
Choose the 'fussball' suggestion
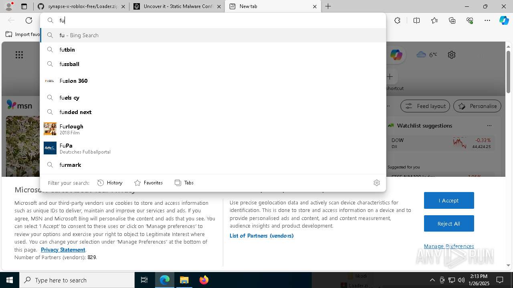click(213, 64)
